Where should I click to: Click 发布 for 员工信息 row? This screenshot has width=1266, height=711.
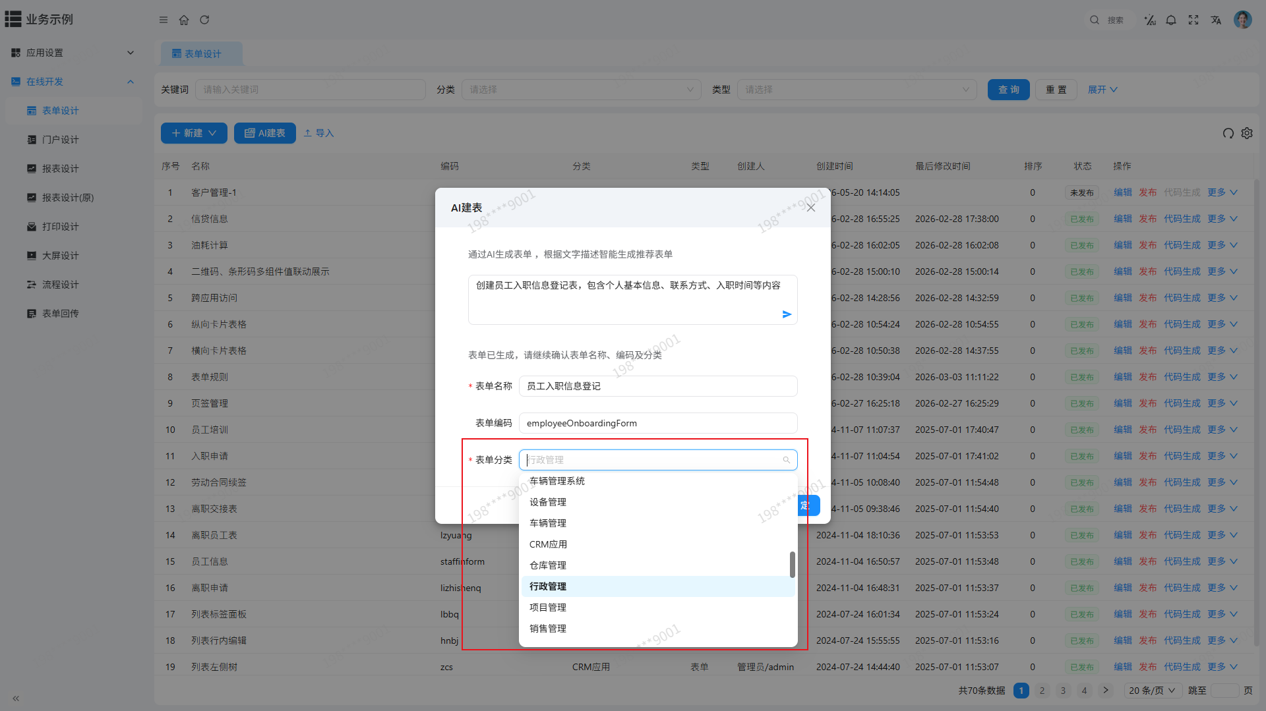click(x=1148, y=561)
